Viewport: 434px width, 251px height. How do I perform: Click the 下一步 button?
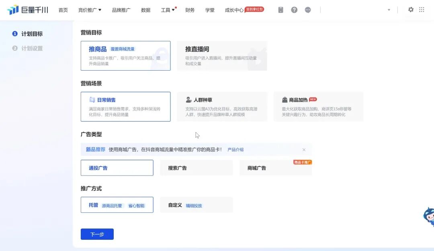click(x=97, y=235)
